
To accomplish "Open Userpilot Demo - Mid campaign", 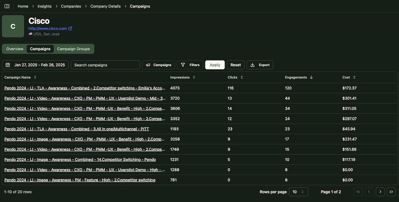I will 85,98.
